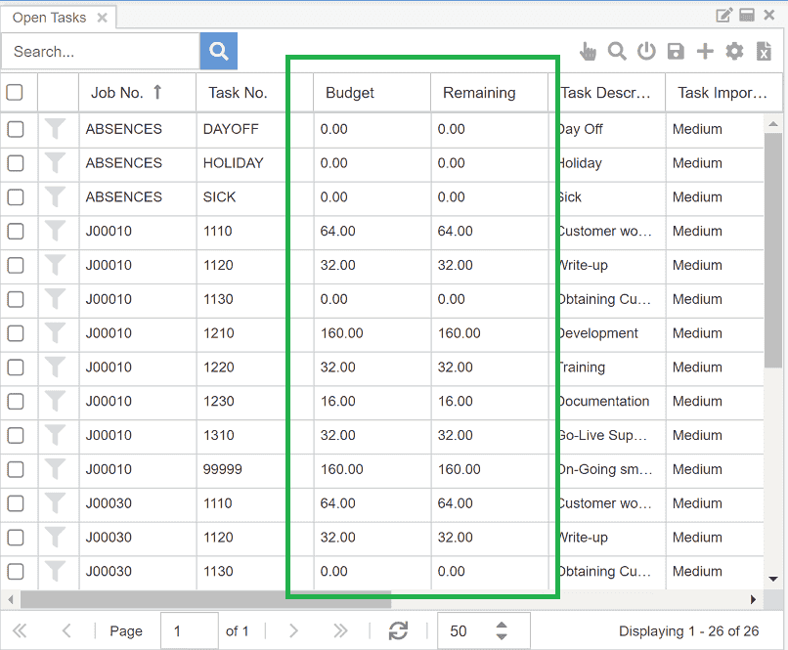Close the Open Tasks tab
788x650 pixels.
click(102, 18)
